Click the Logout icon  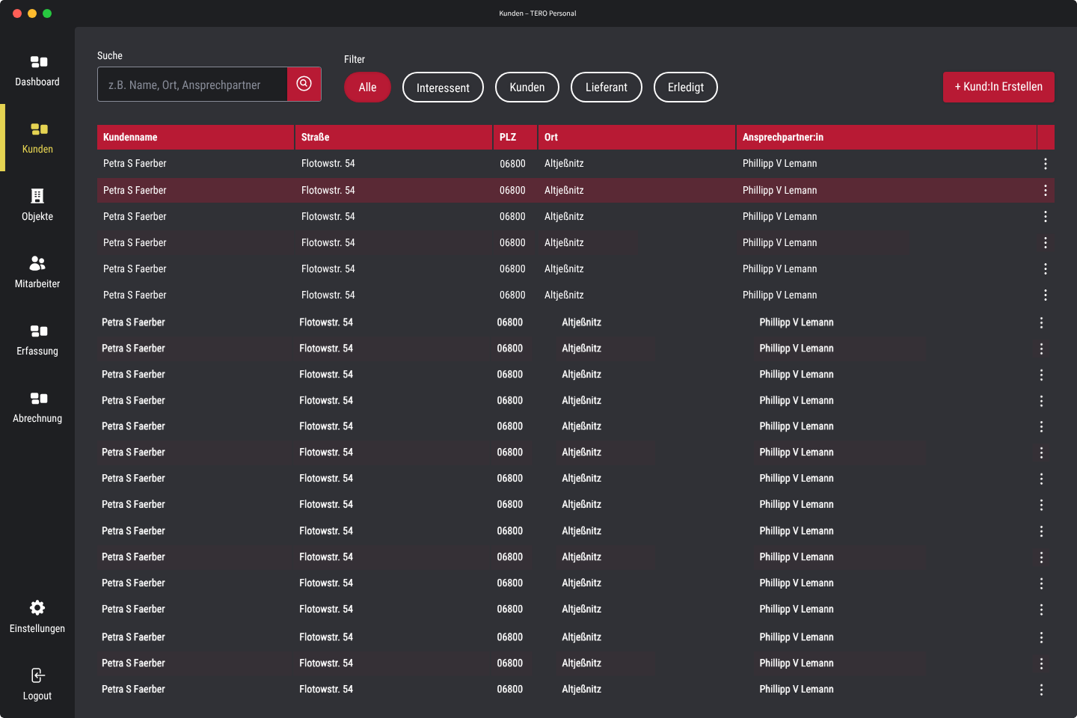tap(37, 675)
